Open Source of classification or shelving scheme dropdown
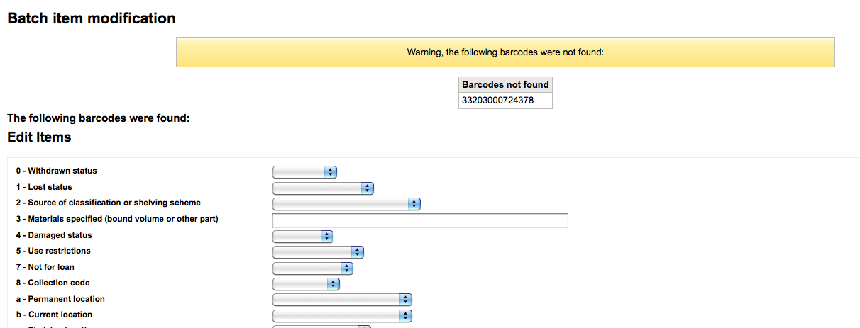860x328 pixels. point(346,204)
